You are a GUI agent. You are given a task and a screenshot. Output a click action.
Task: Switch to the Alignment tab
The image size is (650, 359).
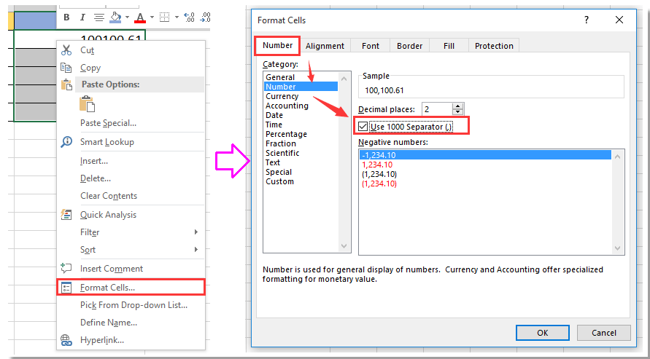point(325,46)
